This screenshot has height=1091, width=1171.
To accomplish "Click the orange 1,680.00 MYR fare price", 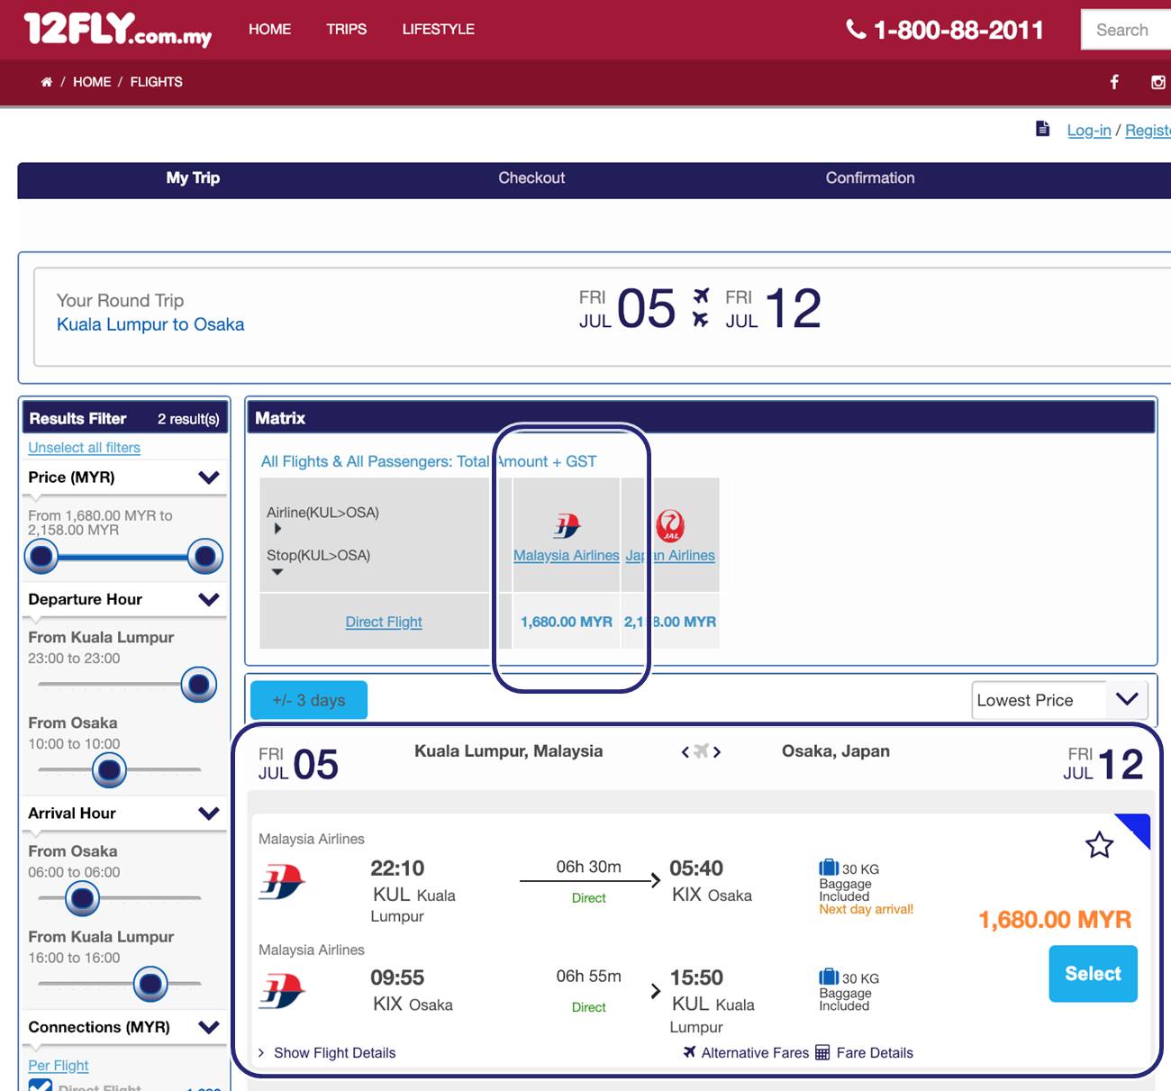I will coord(1055,920).
